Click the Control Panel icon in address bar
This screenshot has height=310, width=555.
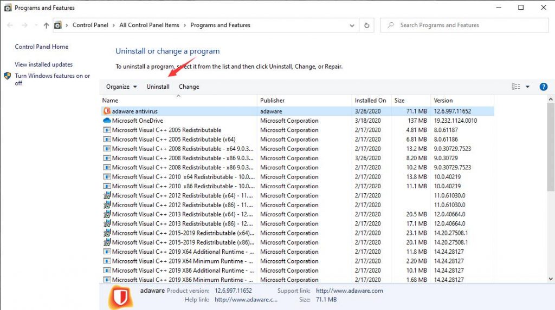[57, 25]
